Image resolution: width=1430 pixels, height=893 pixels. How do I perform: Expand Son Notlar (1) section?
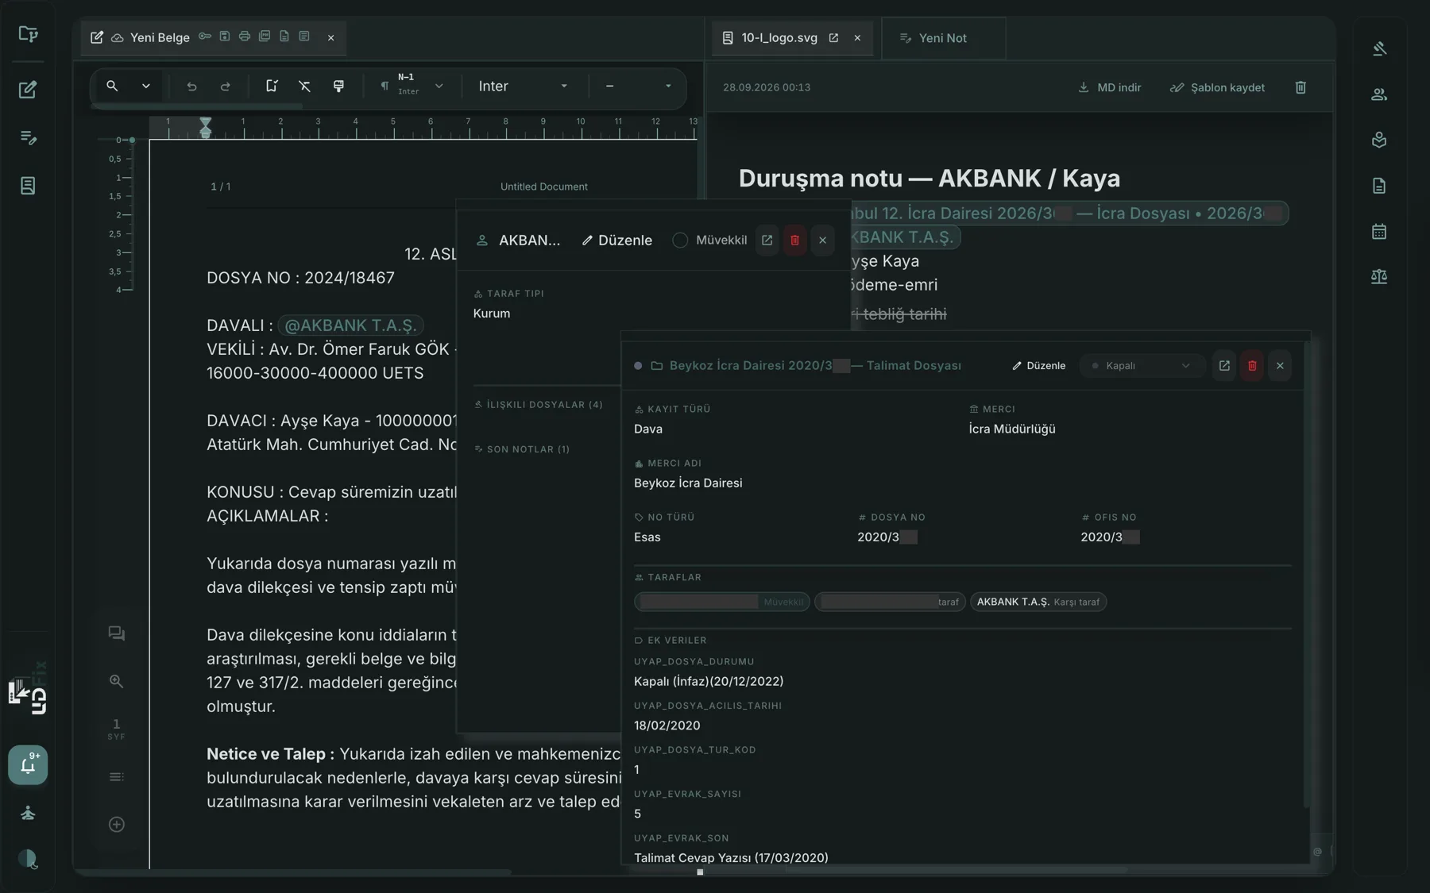tap(522, 449)
